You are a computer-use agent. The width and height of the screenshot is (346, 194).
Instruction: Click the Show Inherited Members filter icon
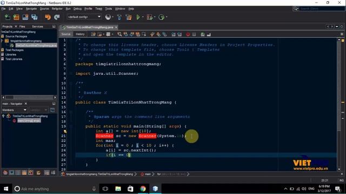[x=5, y=172]
